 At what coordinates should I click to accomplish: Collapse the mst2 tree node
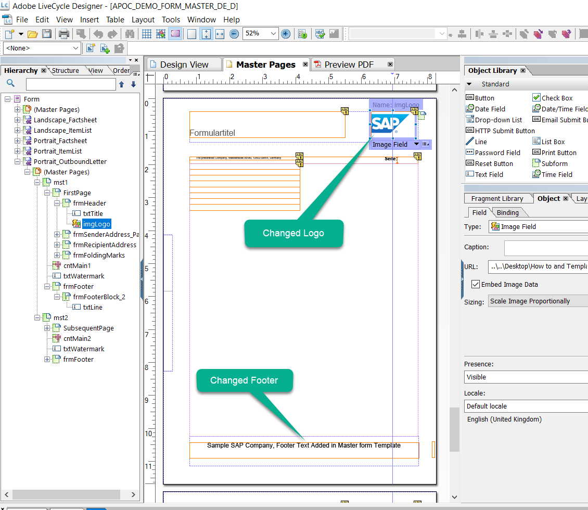(37, 318)
